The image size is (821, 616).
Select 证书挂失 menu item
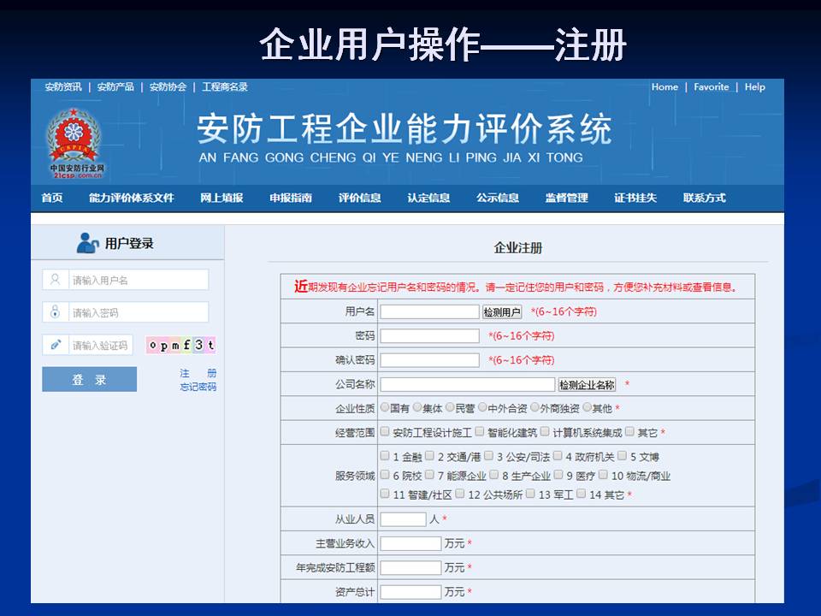coord(635,198)
